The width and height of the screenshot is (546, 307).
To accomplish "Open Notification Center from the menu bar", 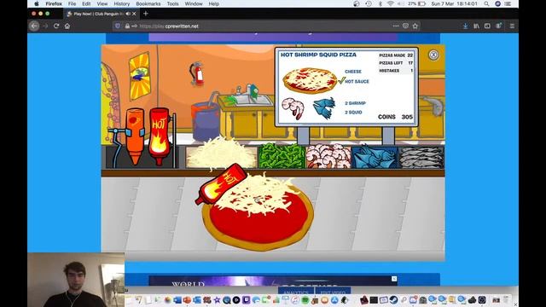I will tap(508, 3).
